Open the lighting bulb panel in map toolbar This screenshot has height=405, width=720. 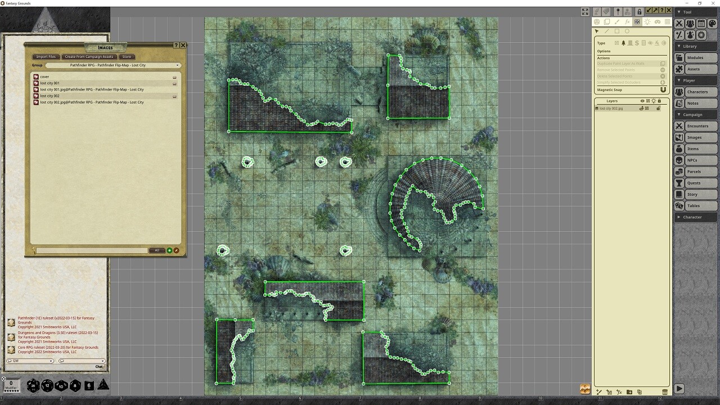tap(647, 22)
